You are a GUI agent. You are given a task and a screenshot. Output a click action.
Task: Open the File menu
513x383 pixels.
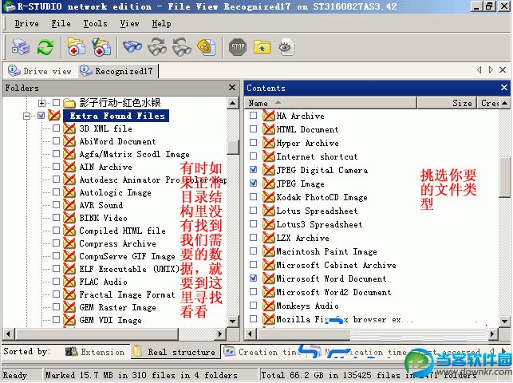coord(61,24)
